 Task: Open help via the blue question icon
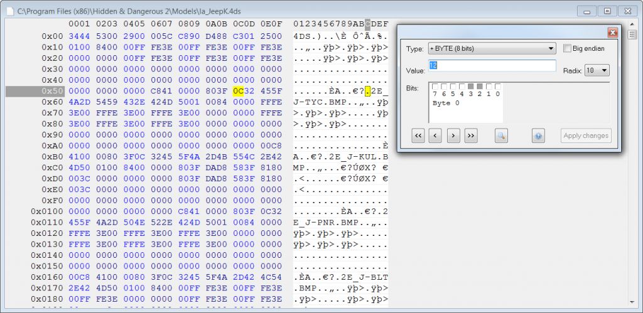pyautogui.click(x=538, y=135)
